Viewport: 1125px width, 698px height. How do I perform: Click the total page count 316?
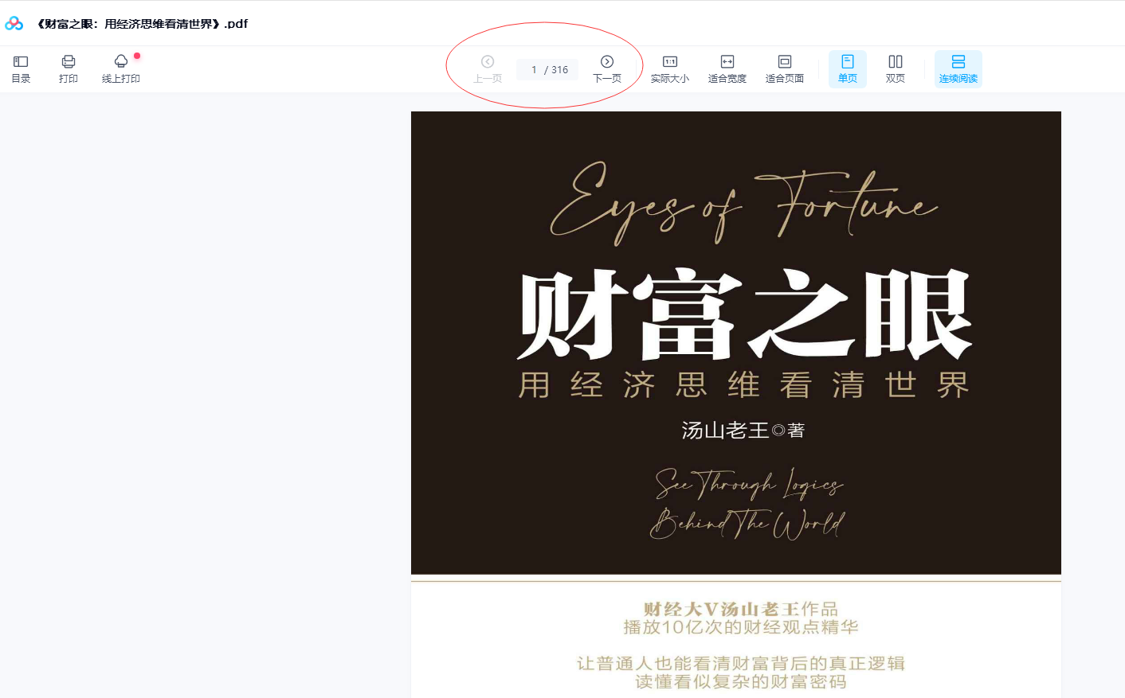560,70
